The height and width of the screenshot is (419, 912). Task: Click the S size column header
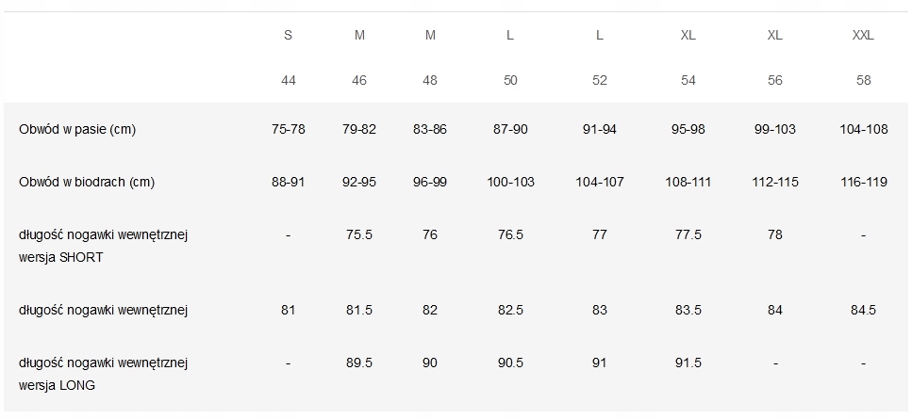(289, 36)
